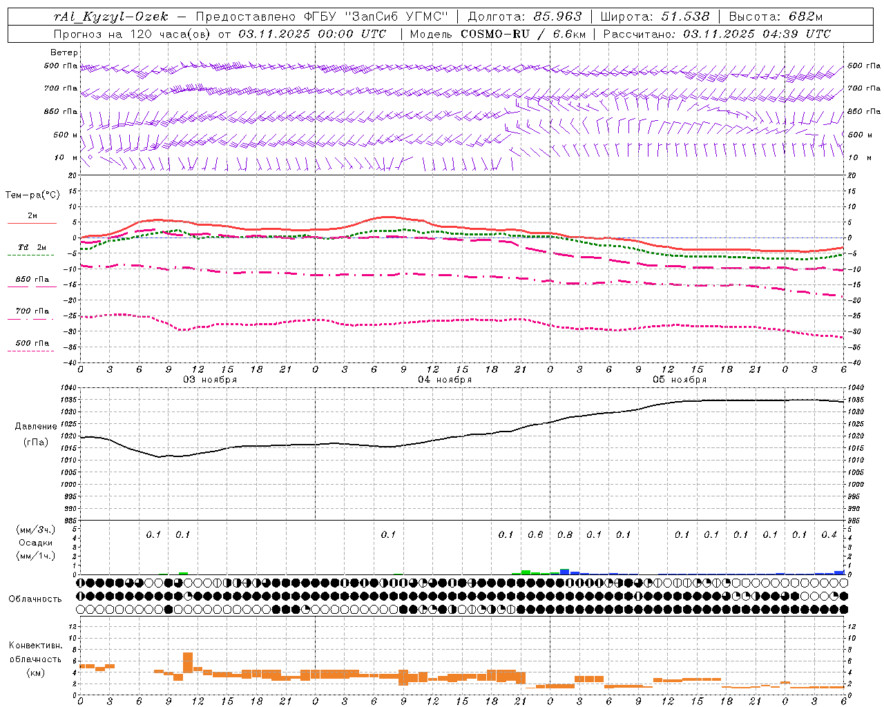Viewport: 884px width, 707px height.
Task: Click the (км) unit label for convective cloud
Action: [36, 672]
